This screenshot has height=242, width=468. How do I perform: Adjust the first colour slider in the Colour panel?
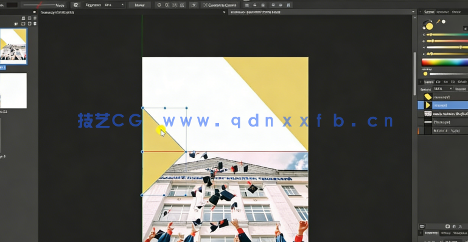(447, 35)
